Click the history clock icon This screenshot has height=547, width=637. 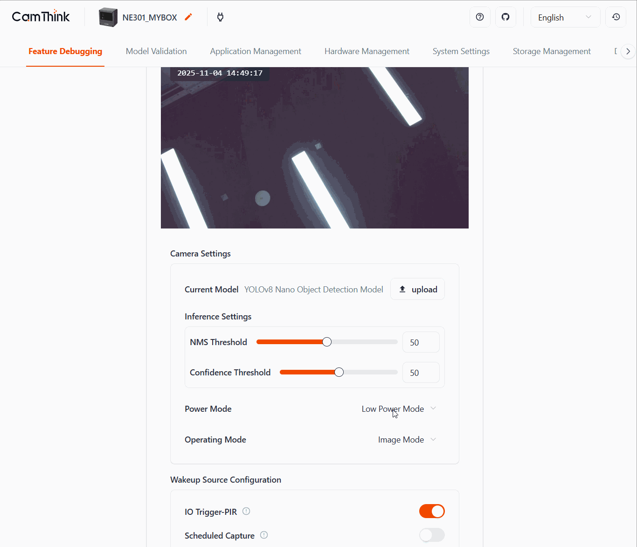tap(616, 17)
